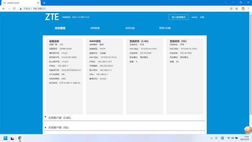The image size is (252, 142).
Task: Open the Chrome profile avatar
Action: click(243, 9)
